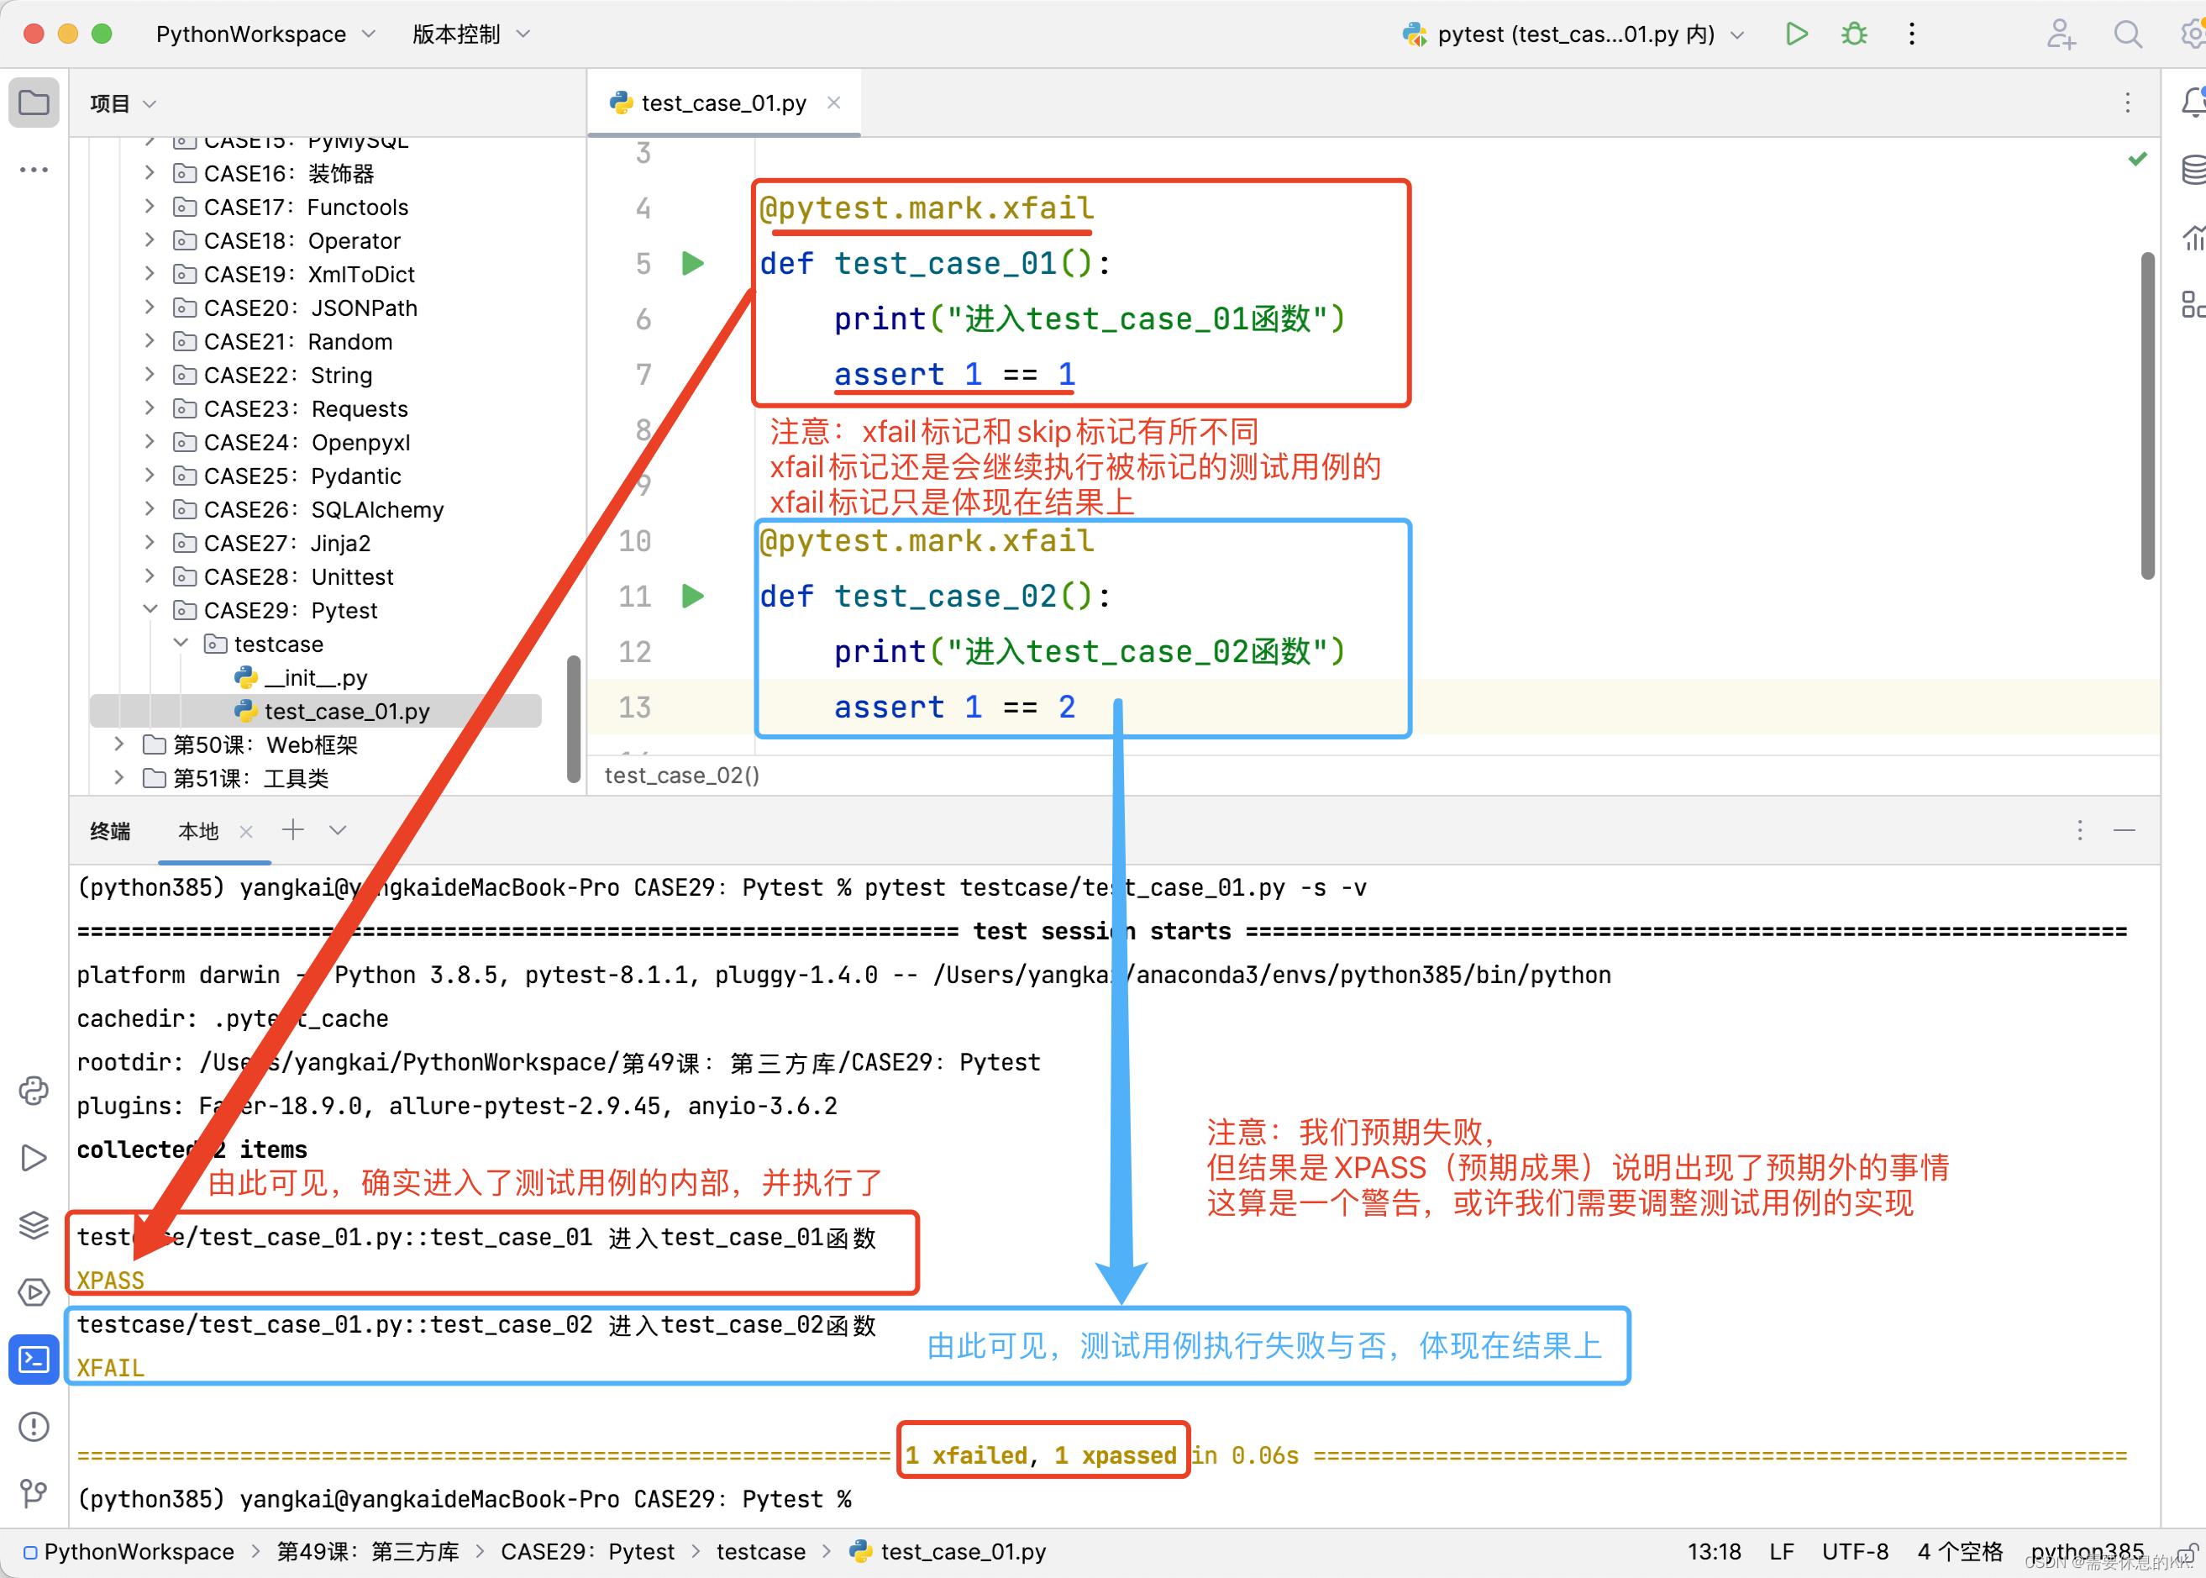Open the Terminal tool window icon

(x=34, y=1359)
